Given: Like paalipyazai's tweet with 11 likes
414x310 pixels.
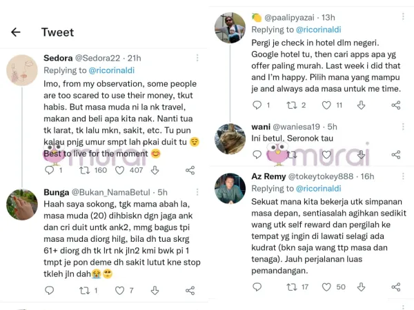Looking at the screenshot, I should click(x=327, y=105).
